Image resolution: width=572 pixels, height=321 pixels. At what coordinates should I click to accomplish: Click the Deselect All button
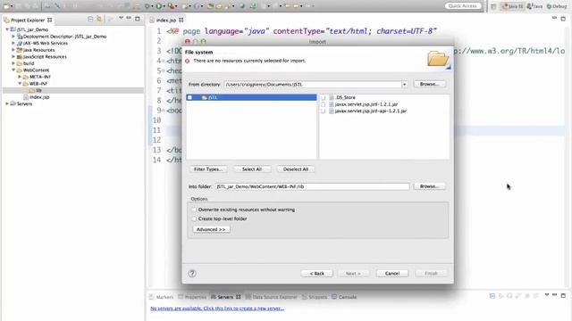click(x=296, y=169)
